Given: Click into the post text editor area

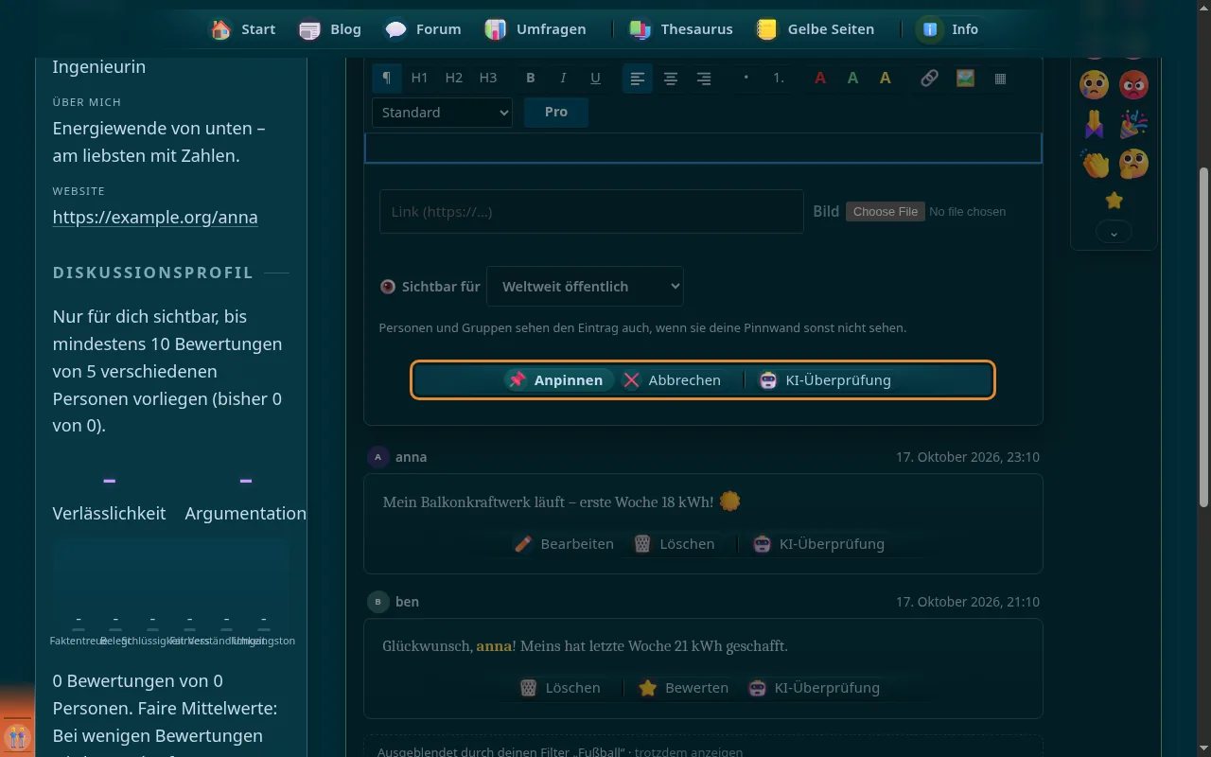Looking at the screenshot, I should pos(703,148).
